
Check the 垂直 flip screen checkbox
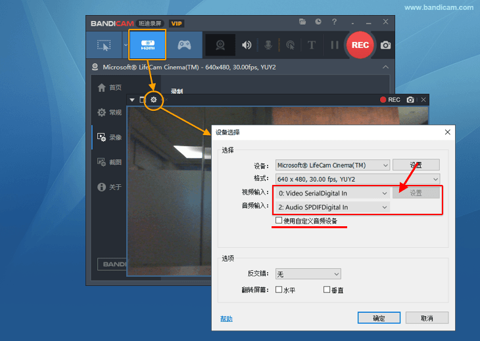(x=327, y=289)
